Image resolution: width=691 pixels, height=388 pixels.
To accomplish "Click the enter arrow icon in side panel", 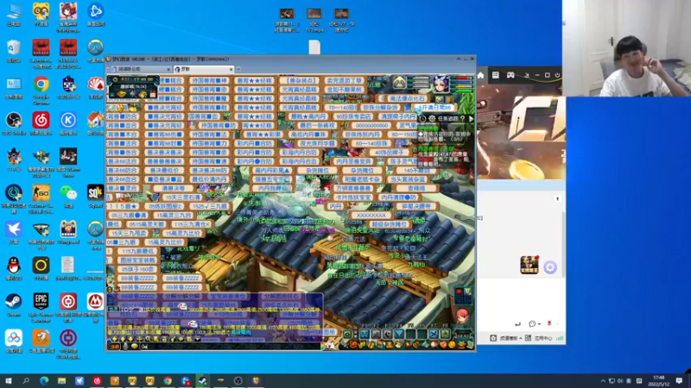I will [517, 324].
